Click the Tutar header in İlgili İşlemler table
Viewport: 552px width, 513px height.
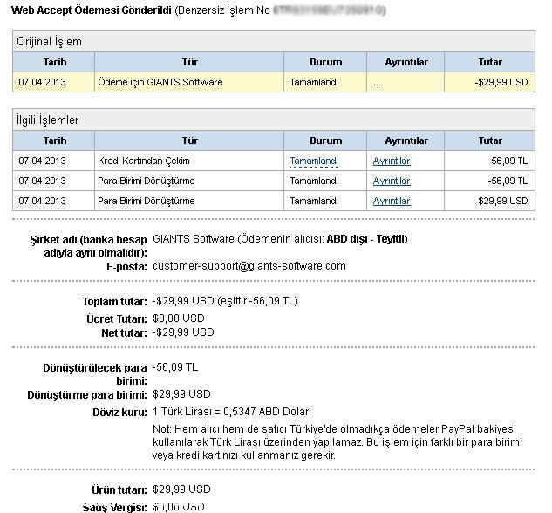[490, 140]
